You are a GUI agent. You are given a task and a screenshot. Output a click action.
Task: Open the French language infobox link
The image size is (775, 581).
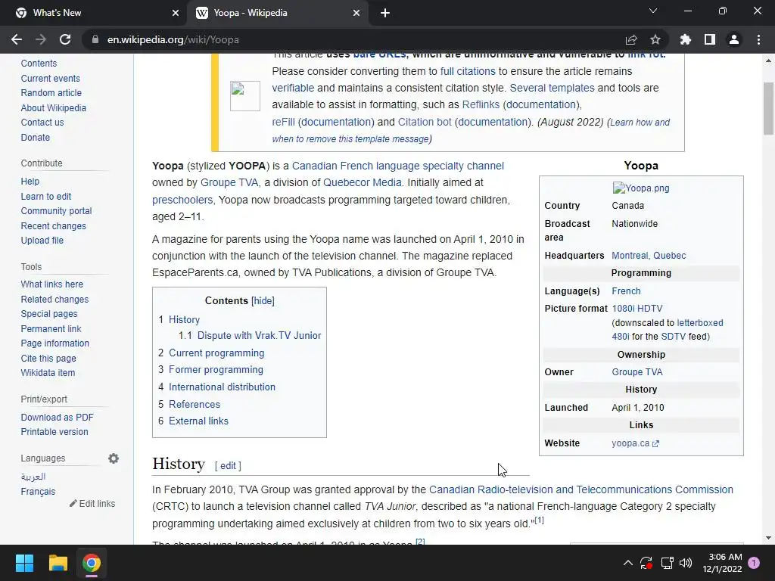626,291
